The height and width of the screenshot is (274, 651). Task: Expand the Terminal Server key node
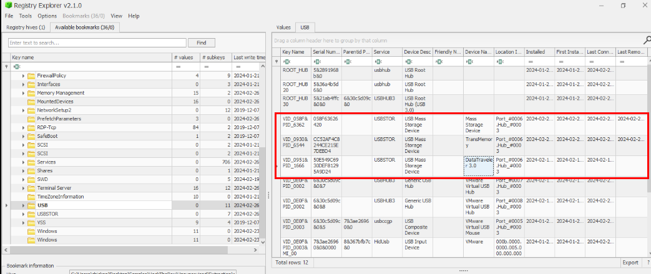pos(24,188)
